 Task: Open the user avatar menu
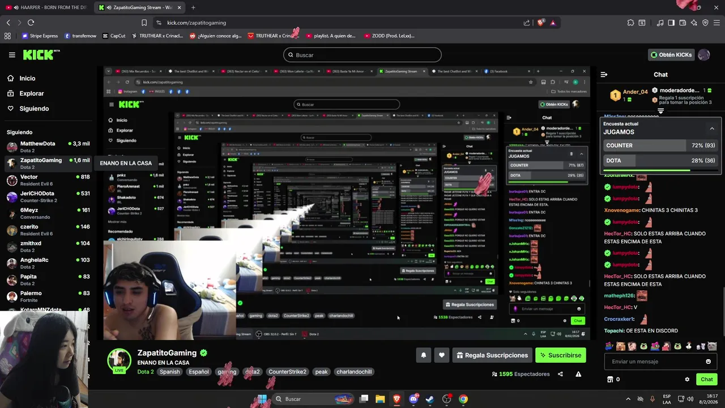click(x=704, y=55)
